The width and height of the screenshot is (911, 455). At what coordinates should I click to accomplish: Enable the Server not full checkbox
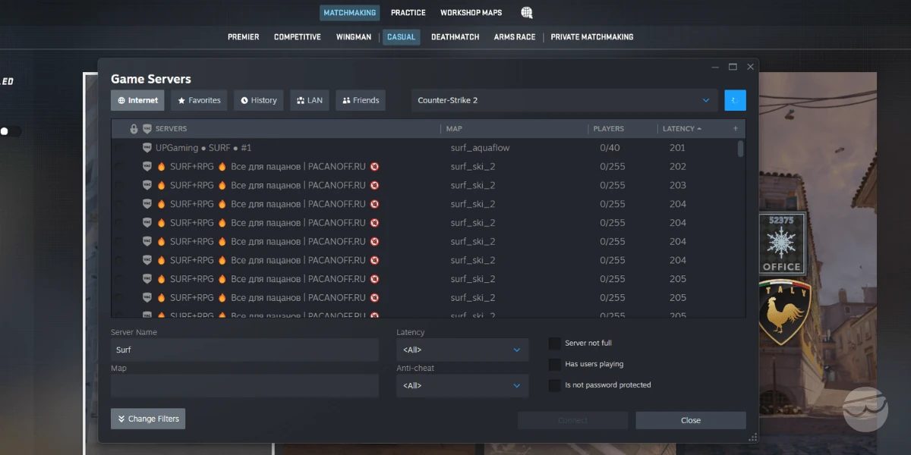pos(555,344)
